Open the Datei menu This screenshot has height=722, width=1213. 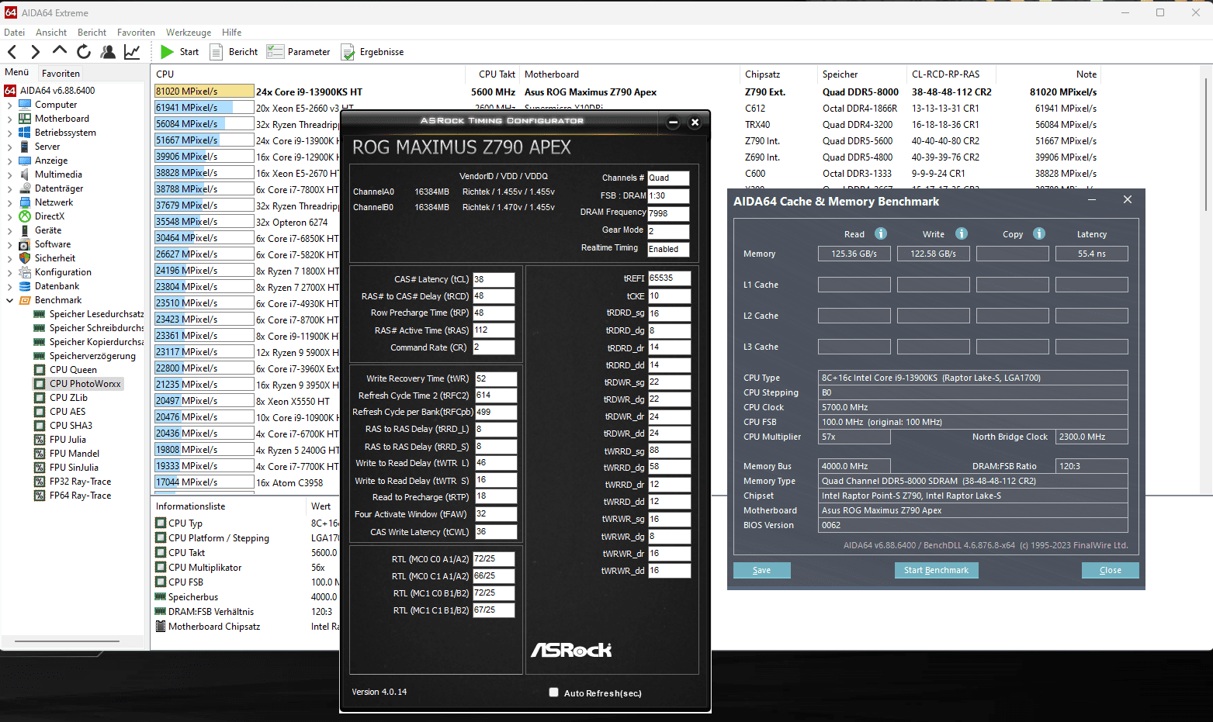[14, 33]
